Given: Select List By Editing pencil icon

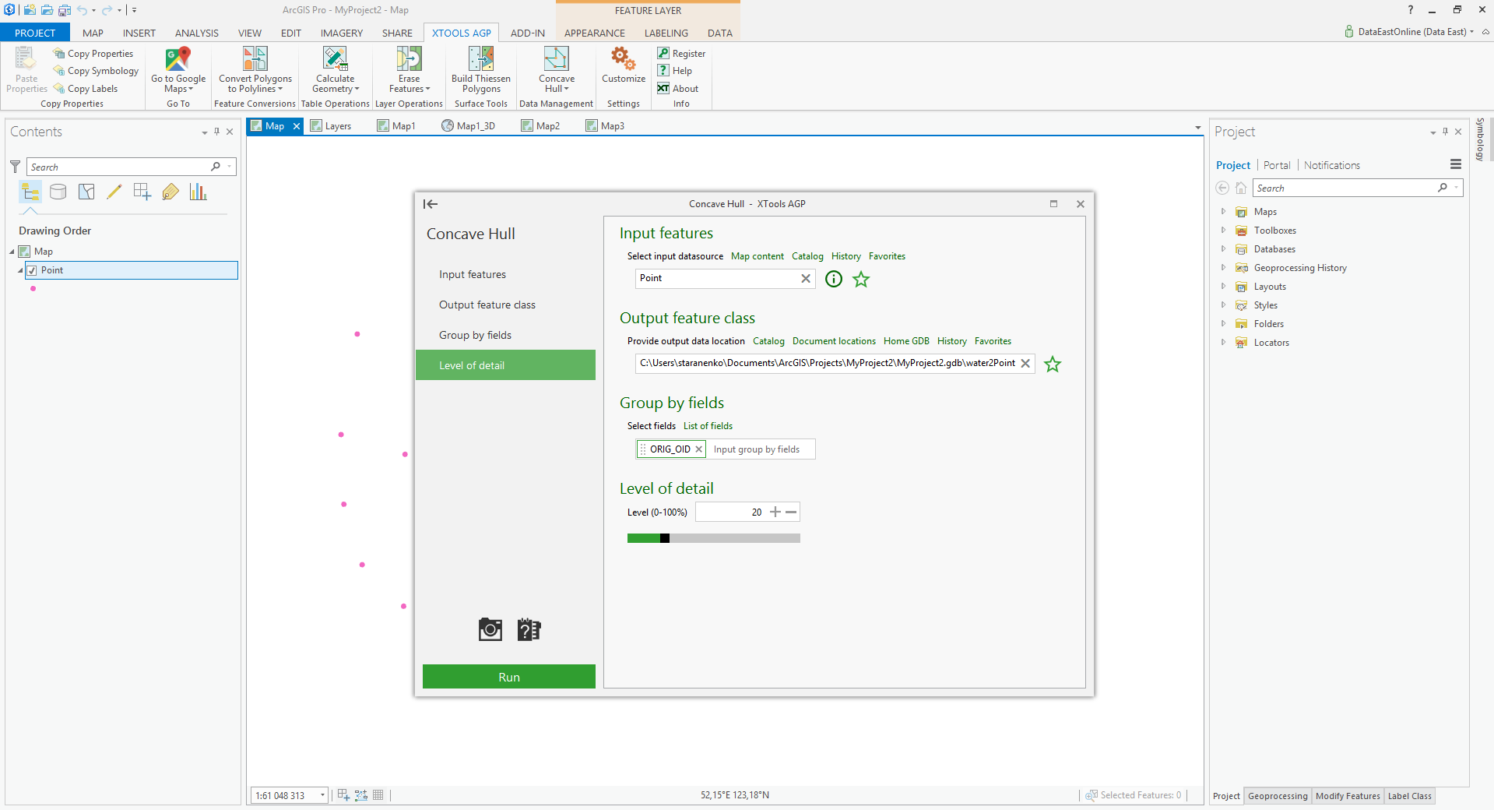Looking at the screenshot, I should point(114,192).
